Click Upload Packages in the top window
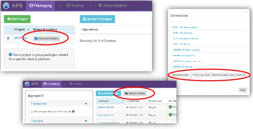253x129 pixels. (97, 19)
